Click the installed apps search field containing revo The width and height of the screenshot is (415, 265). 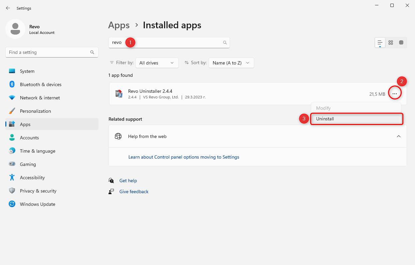point(169,43)
